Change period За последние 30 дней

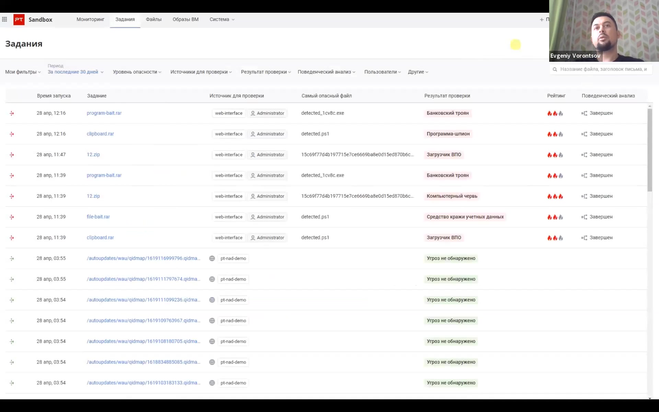[76, 72]
